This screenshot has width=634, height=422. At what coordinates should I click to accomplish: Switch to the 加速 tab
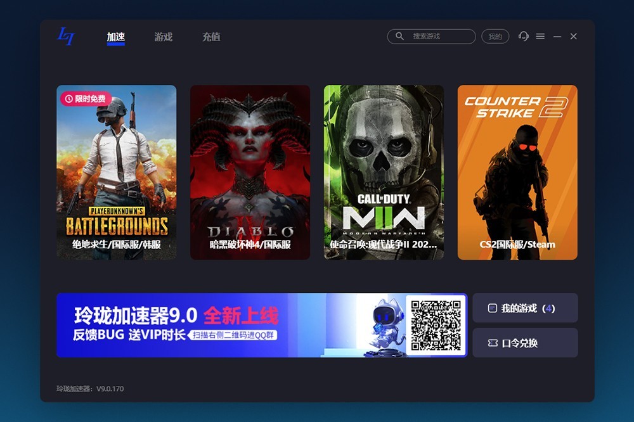115,37
